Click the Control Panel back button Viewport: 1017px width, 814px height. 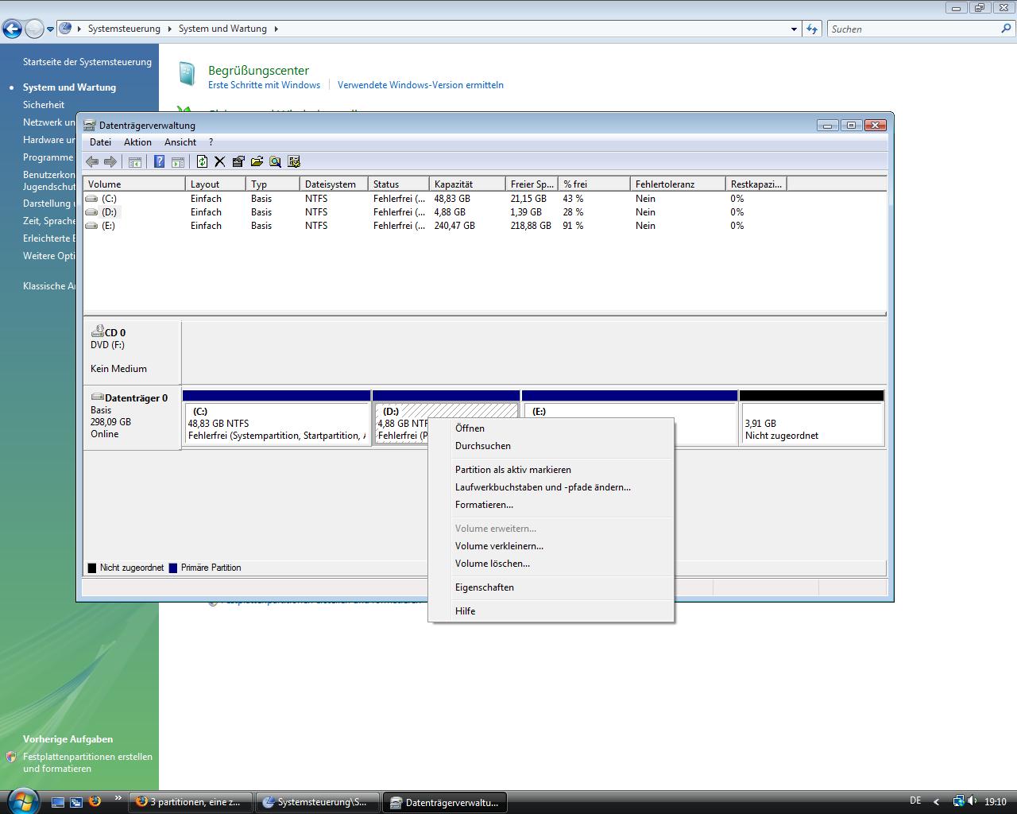12,29
